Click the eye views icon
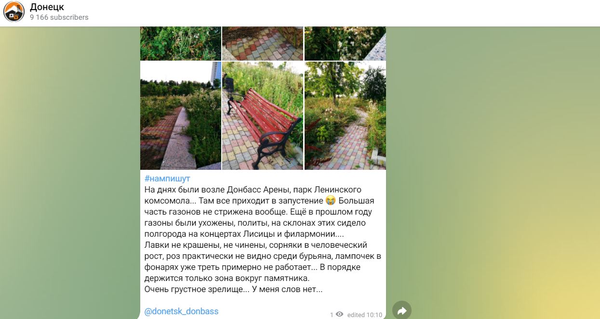Screen dimensions: 600x319 (339, 314)
